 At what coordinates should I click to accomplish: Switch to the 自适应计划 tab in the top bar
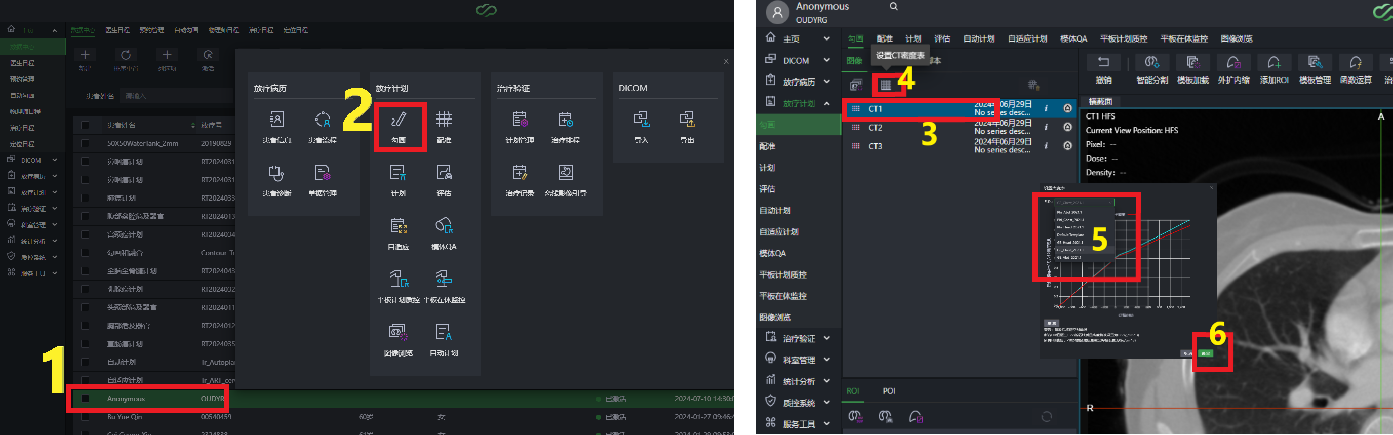point(1027,39)
